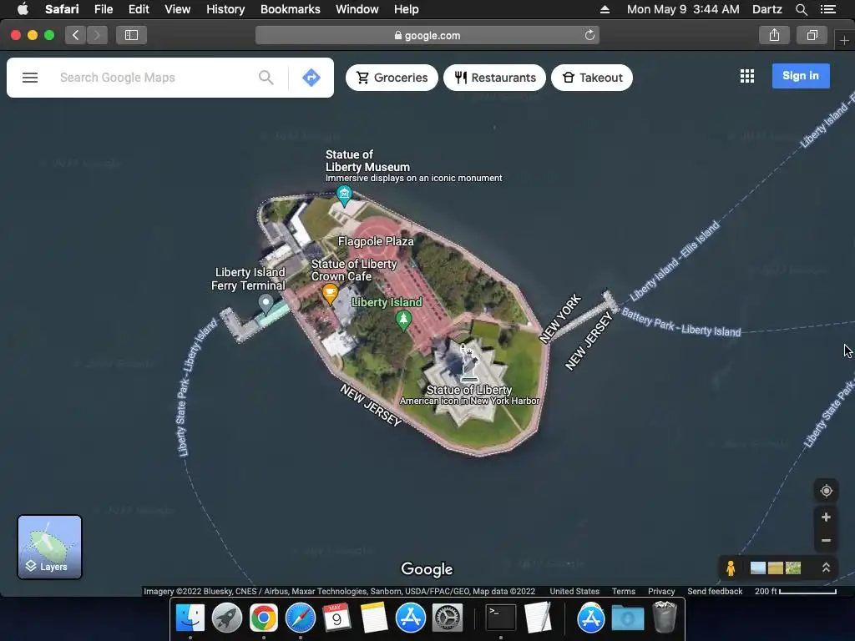Go back in Safari
The image size is (855, 641).
76,35
